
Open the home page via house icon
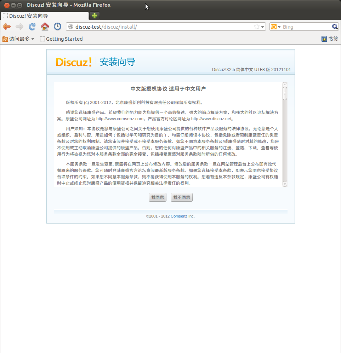tap(45, 27)
